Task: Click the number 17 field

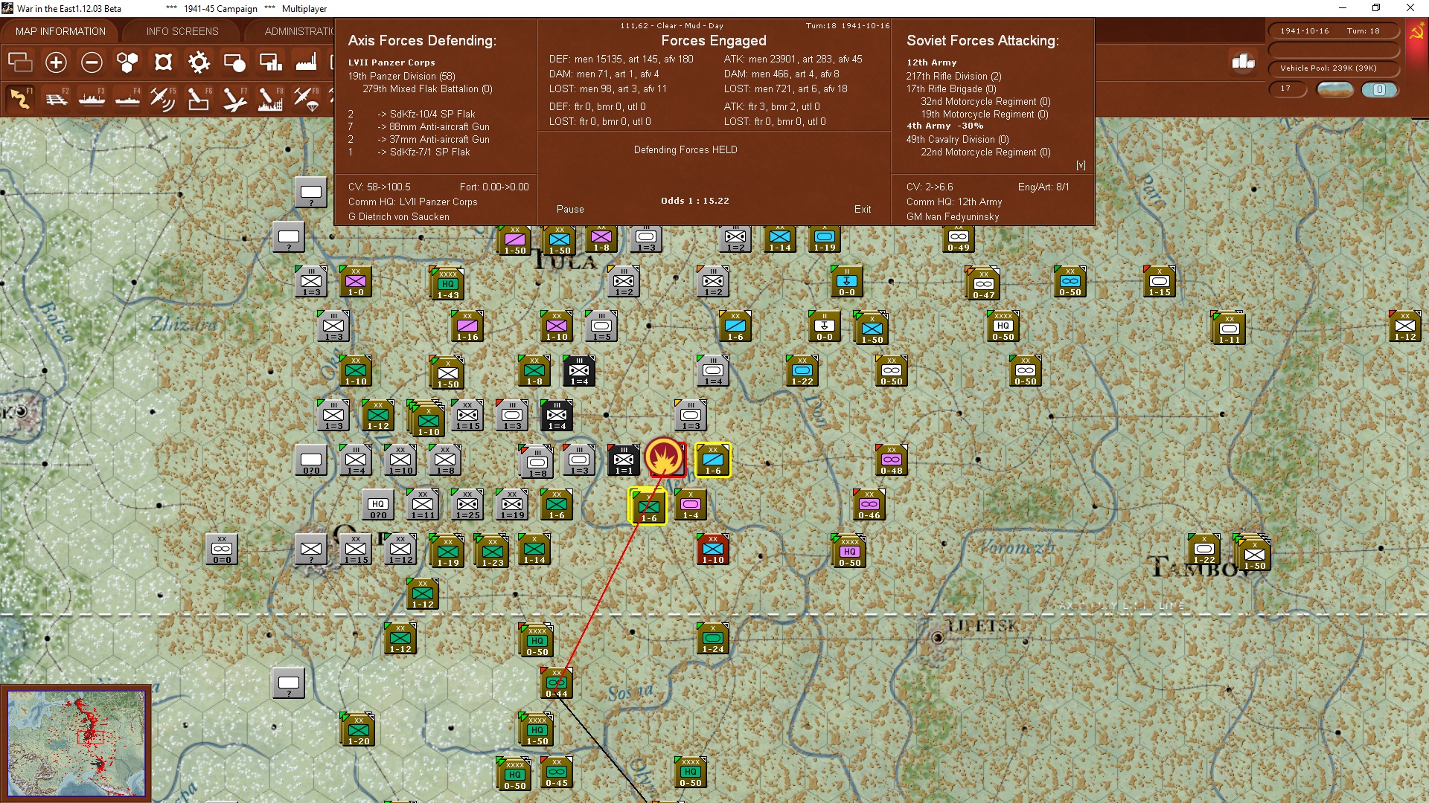Action: [x=1288, y=89]
